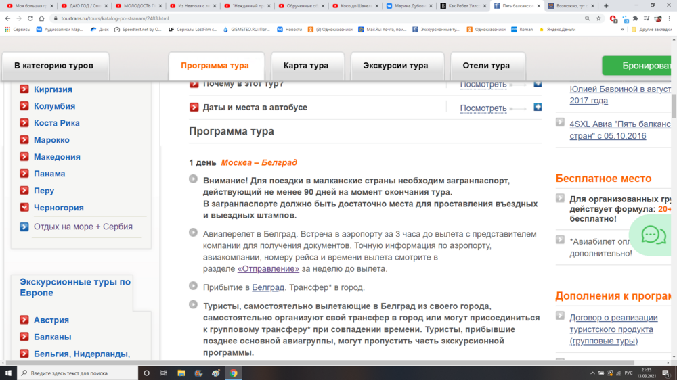
Task: Click the arrow icon next to Австрия
Action: point(24,320)
